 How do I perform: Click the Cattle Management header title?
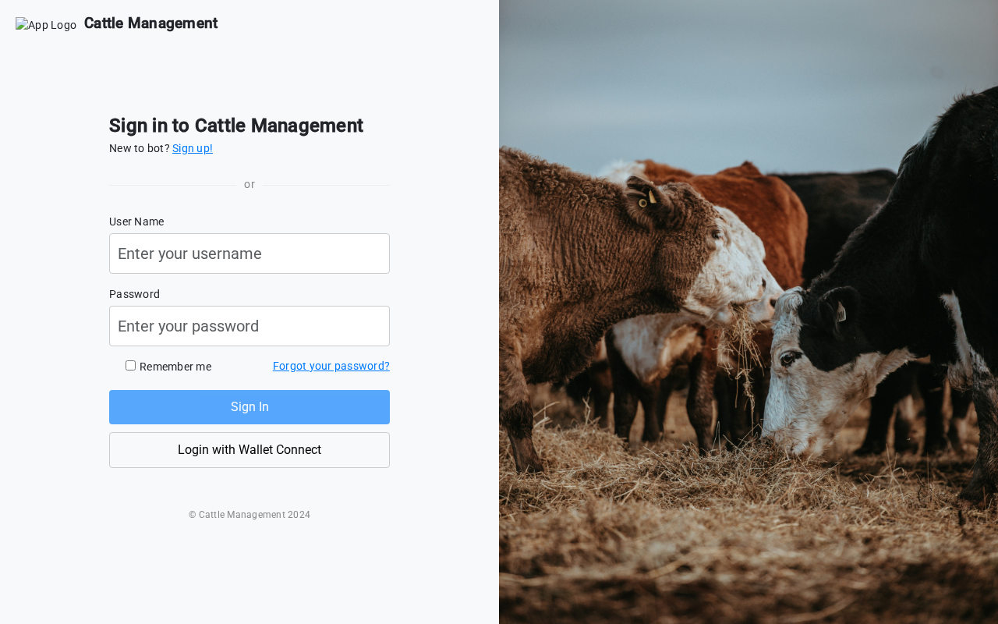150,23
